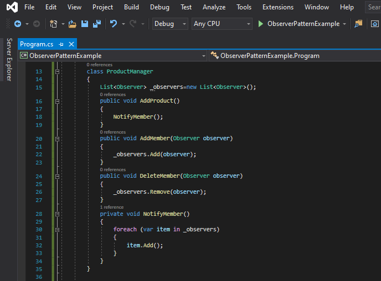The image size is (381, 281).
Task: Click "0 references" above DeleteMember
Action: coord(113,169)
